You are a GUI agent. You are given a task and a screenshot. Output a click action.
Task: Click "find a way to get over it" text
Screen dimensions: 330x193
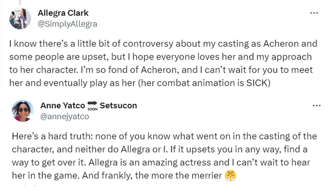click(160, 156)
